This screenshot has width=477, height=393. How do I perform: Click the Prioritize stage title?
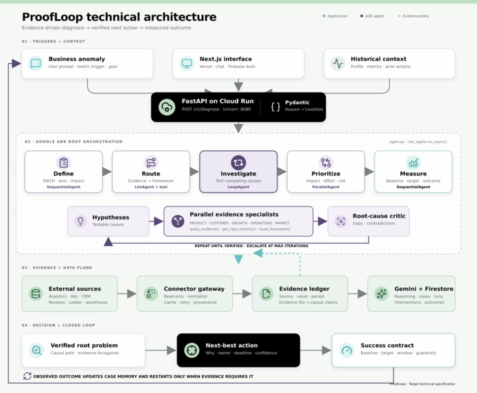[x=326, y=174]
